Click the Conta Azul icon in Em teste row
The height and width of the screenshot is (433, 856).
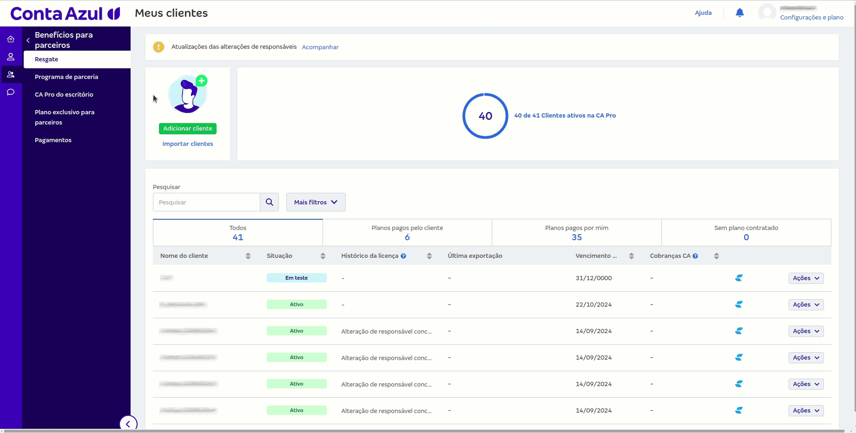tap(739, 278)
